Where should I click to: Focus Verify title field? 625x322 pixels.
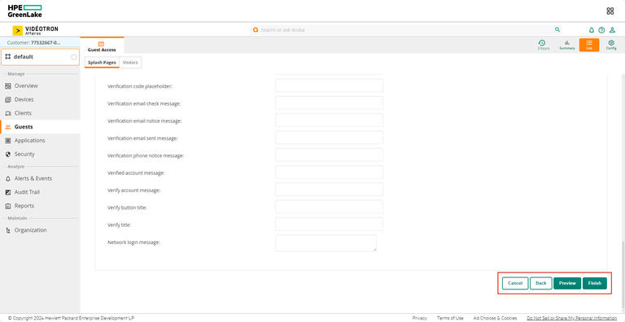[329, 224]
